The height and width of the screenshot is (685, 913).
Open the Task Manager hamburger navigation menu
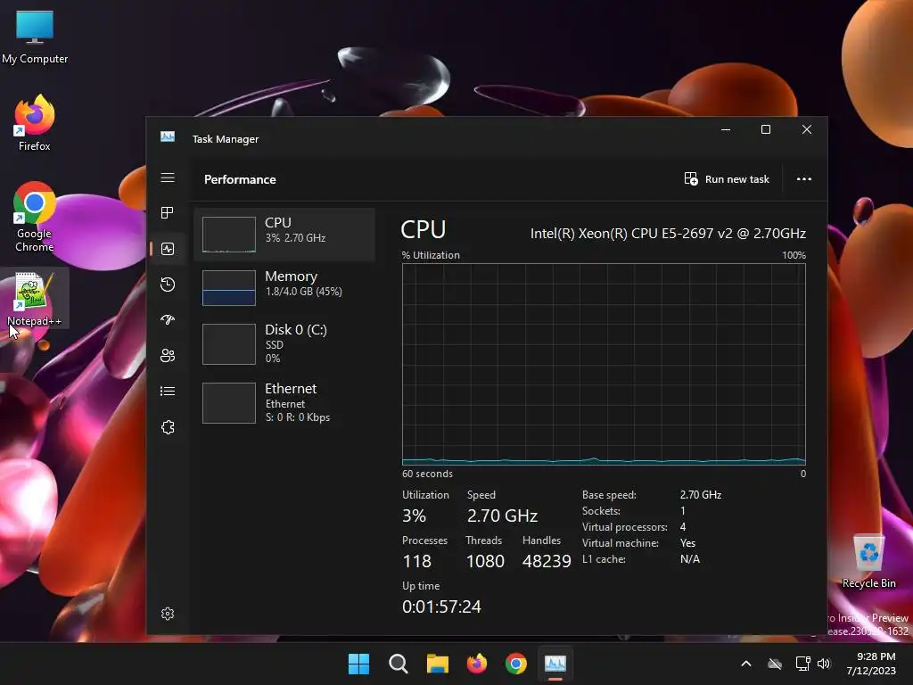(168, 177)
